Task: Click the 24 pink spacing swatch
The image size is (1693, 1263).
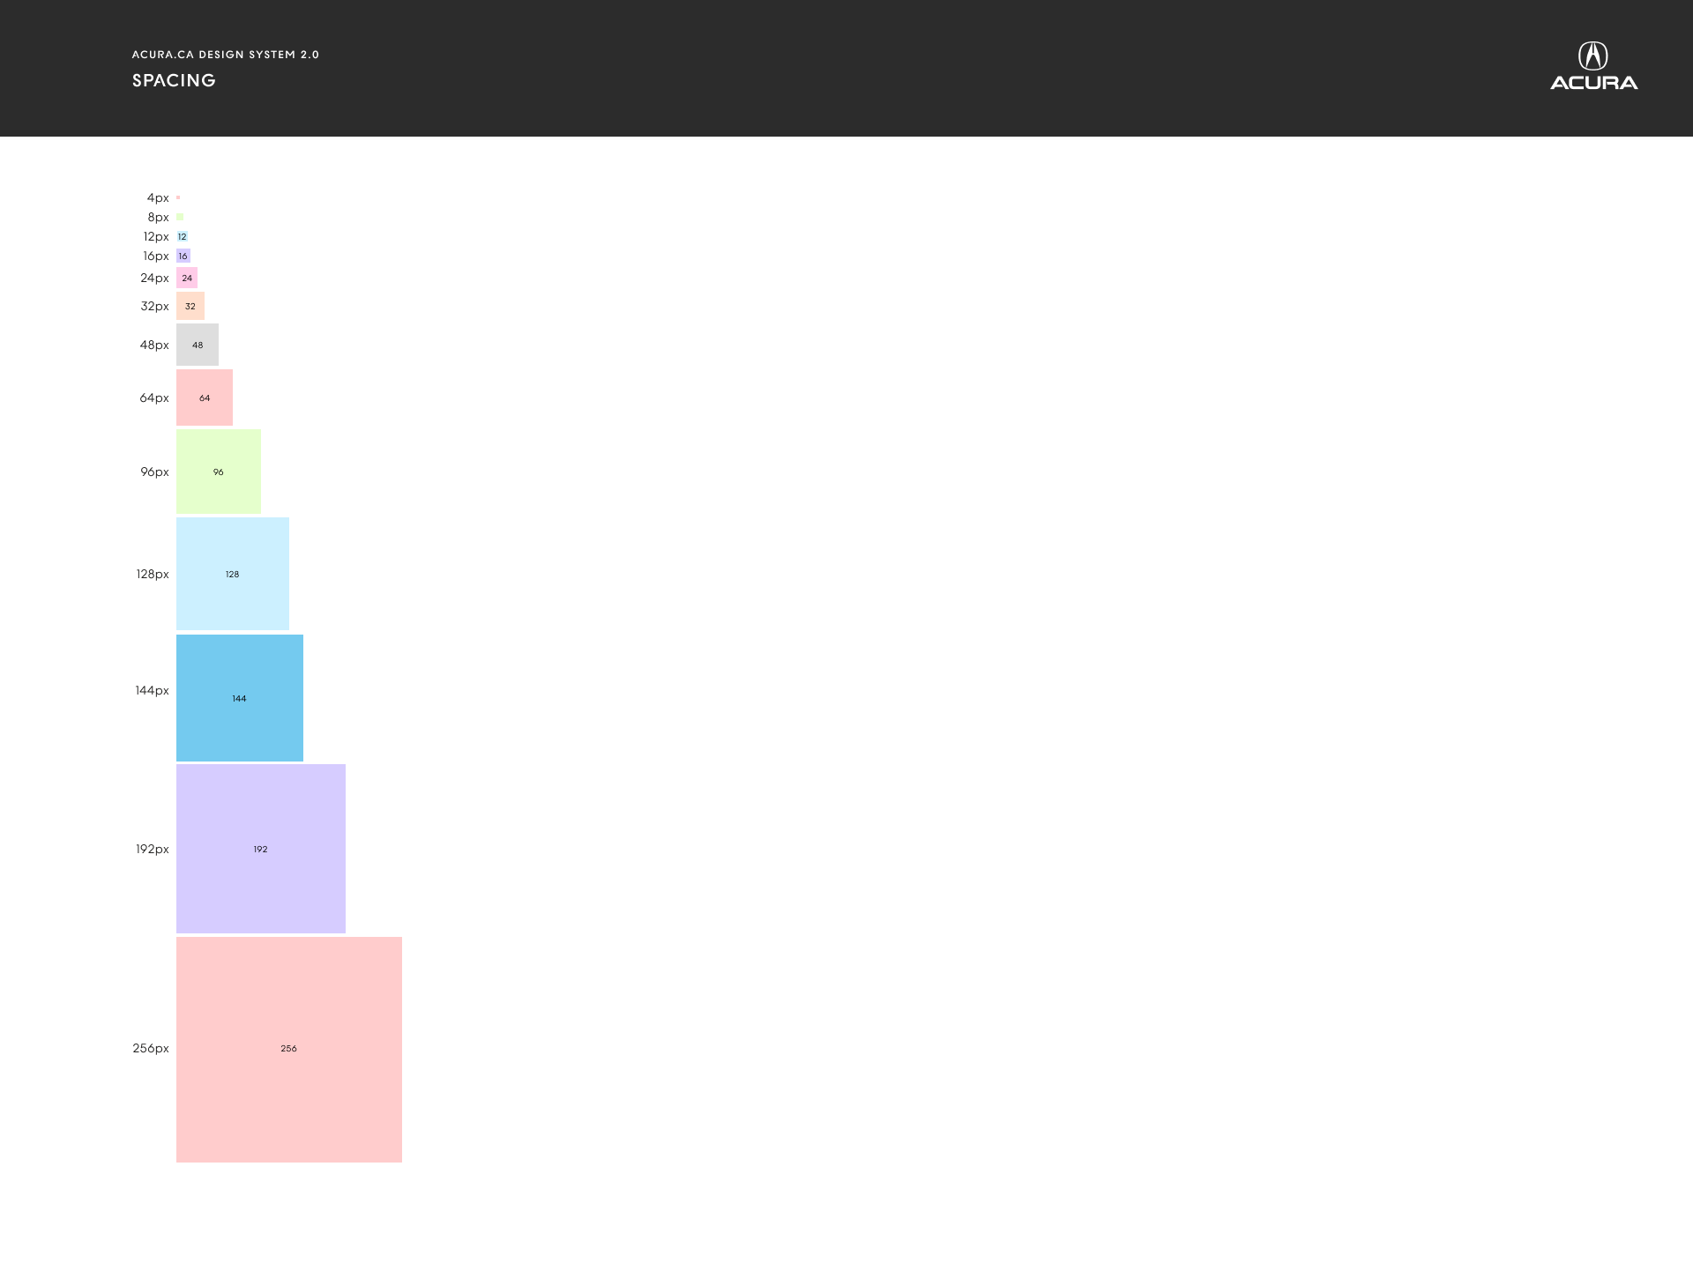Action: tap(187, 278)
